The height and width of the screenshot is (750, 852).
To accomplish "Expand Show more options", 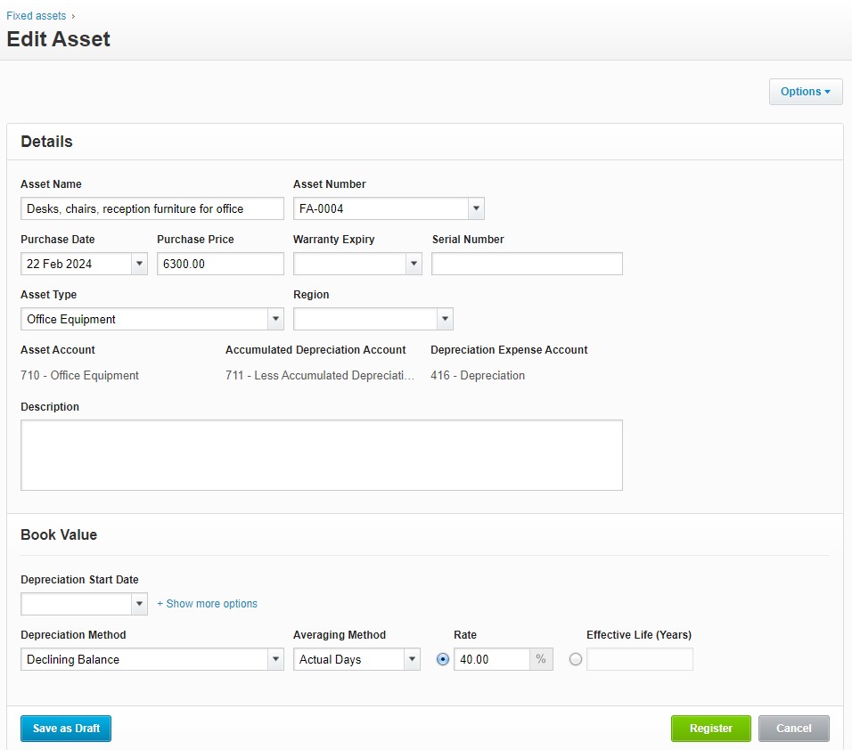I will 207,603.
